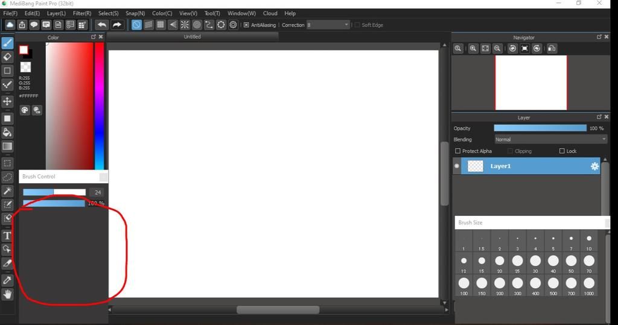
Task: Select the Gradient tool
Action: pos(7,146)
